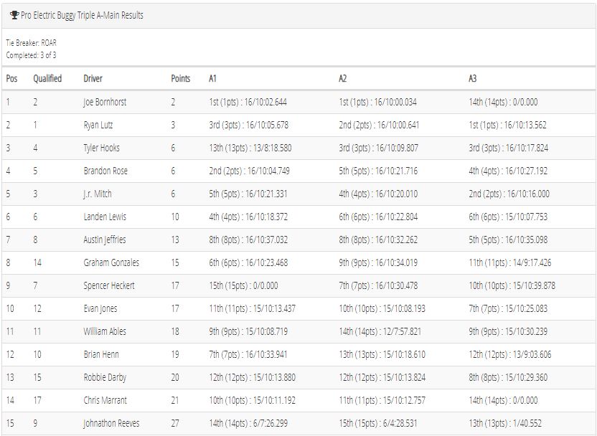Click Johnathon Reeves driver name
The image size is (597, 436).
(x=111, y=423)
